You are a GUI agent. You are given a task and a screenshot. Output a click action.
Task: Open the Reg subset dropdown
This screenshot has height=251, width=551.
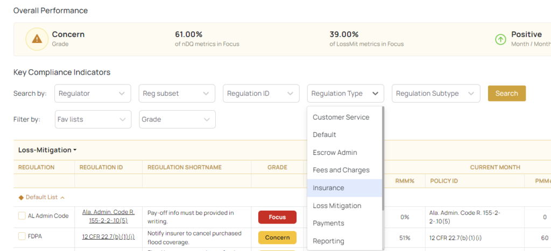pyautogui.click(x=176, y=94)
